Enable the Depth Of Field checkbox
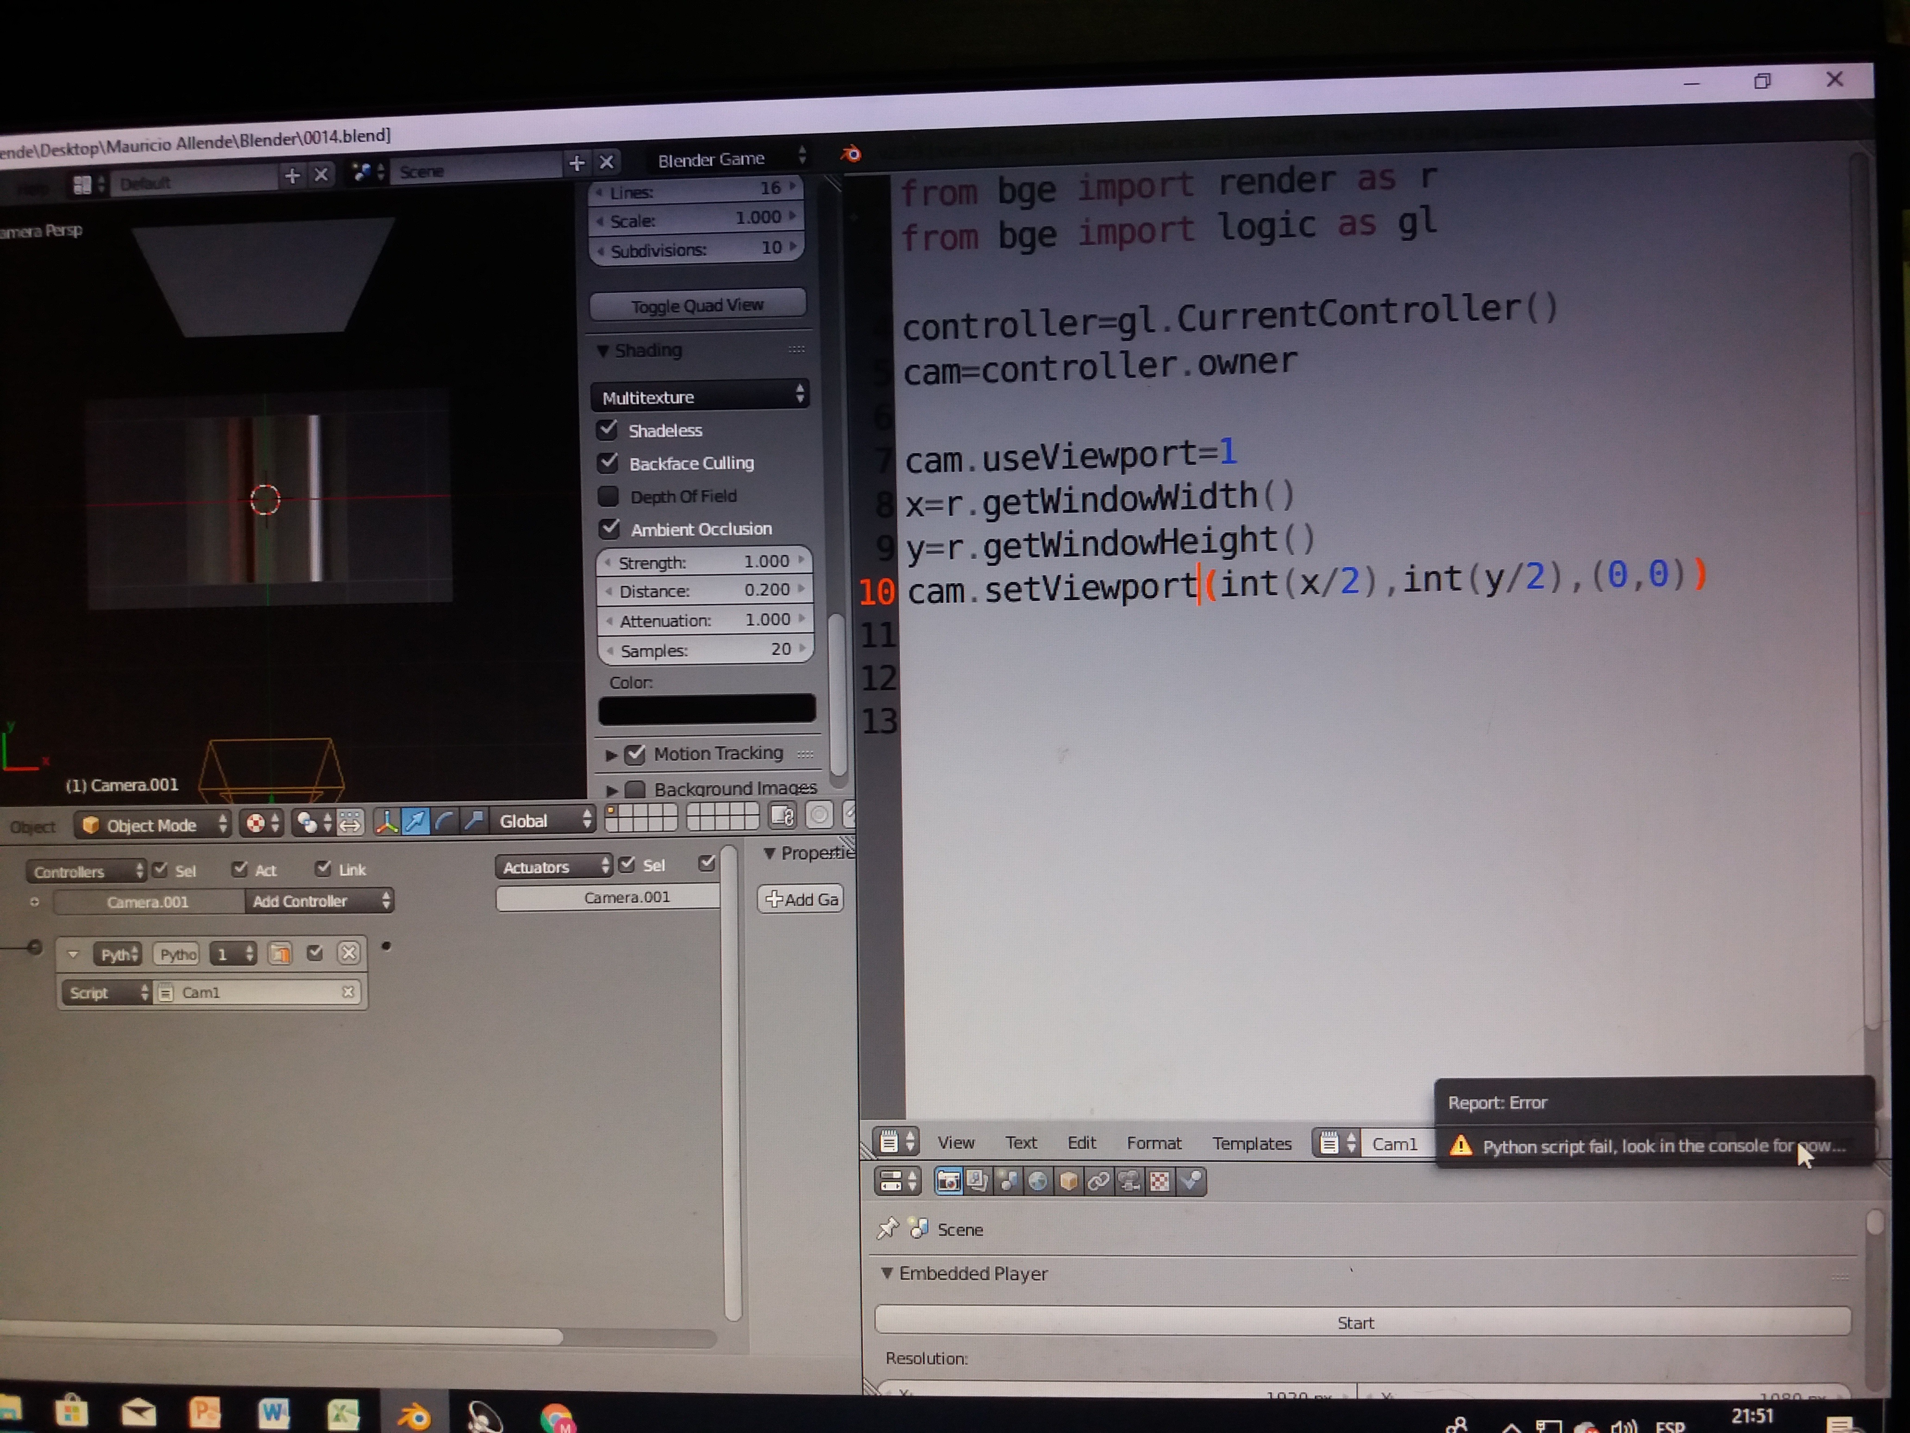The height and width of the screenshot is (1433, 1910). [609, 496]
